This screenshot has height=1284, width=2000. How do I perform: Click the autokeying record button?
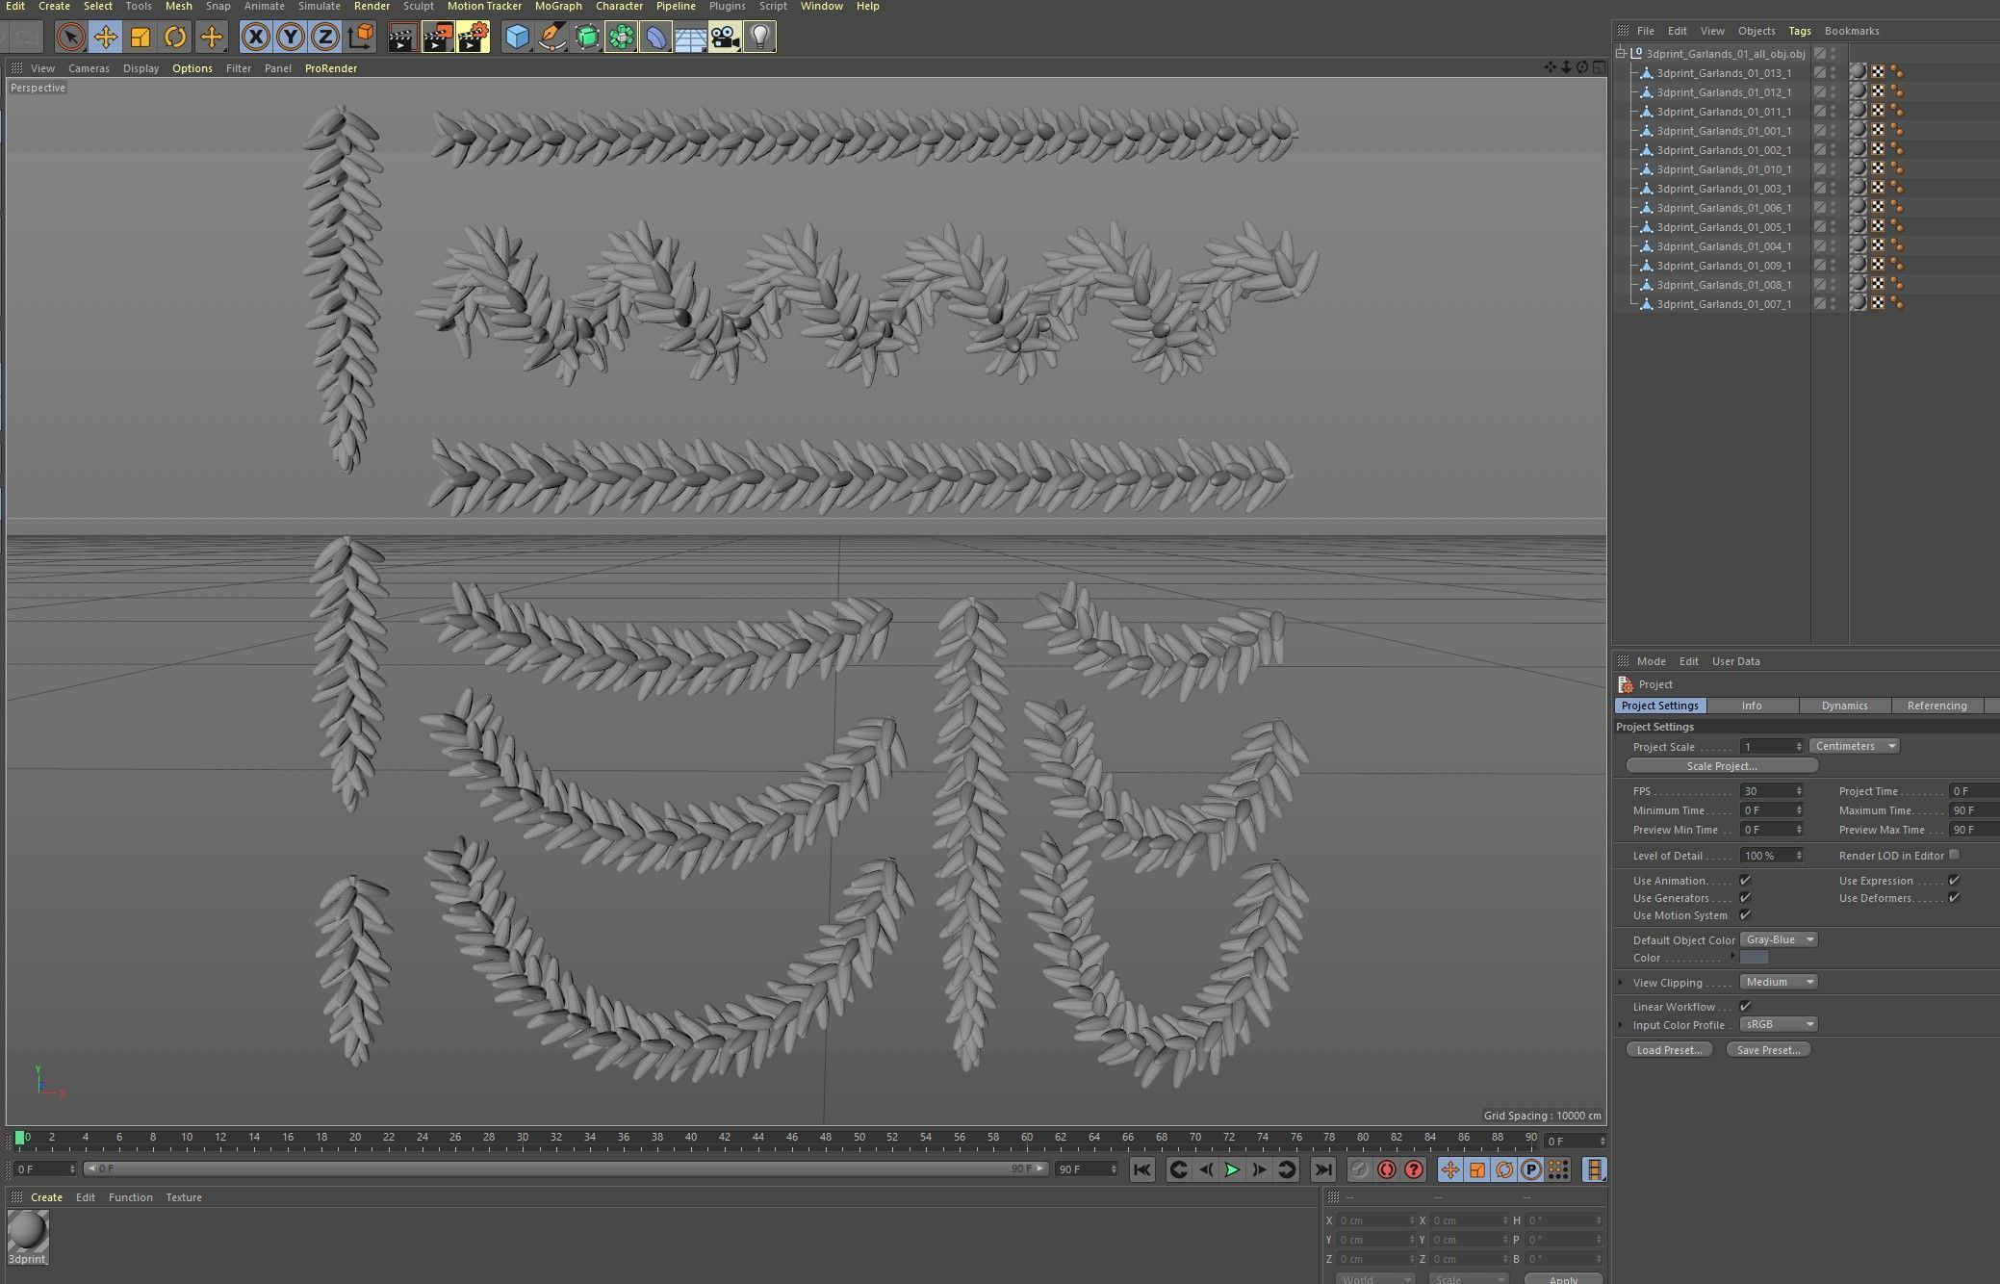(1386, 1169)
